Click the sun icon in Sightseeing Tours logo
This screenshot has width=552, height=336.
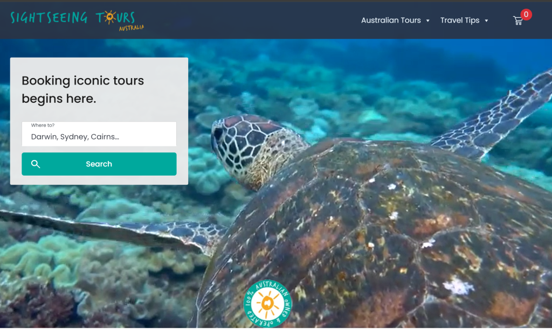110,17
